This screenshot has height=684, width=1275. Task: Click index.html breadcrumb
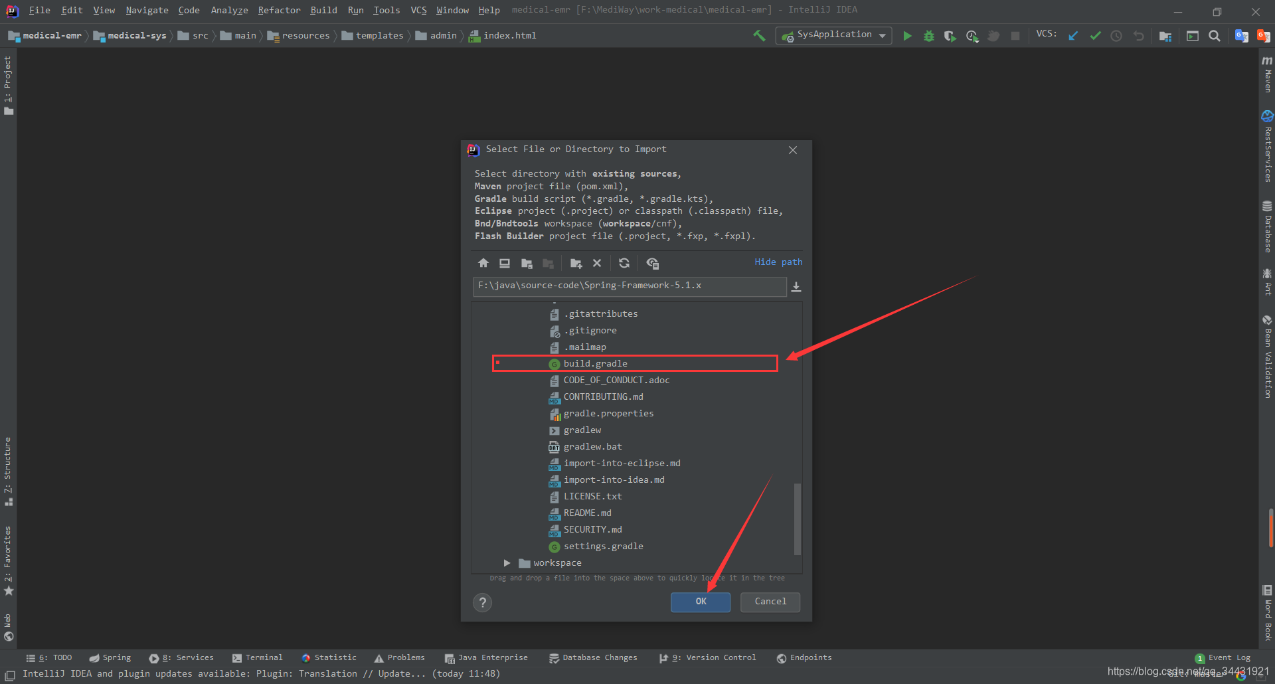point(503,36)
